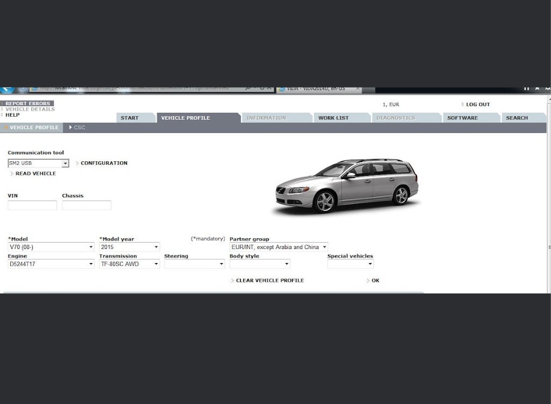Click READ VEHICLE
Viewport: 551px width, 404px height.
[36, 174]
